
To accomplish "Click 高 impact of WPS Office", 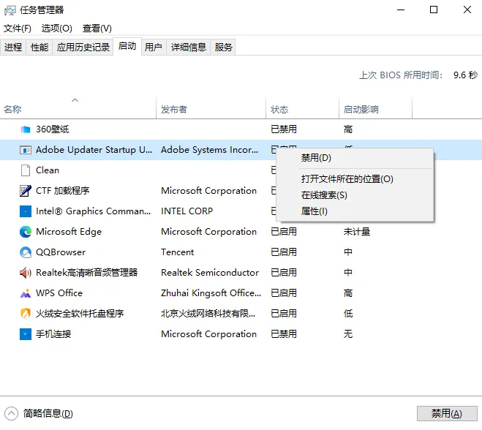I will (348, 293).
